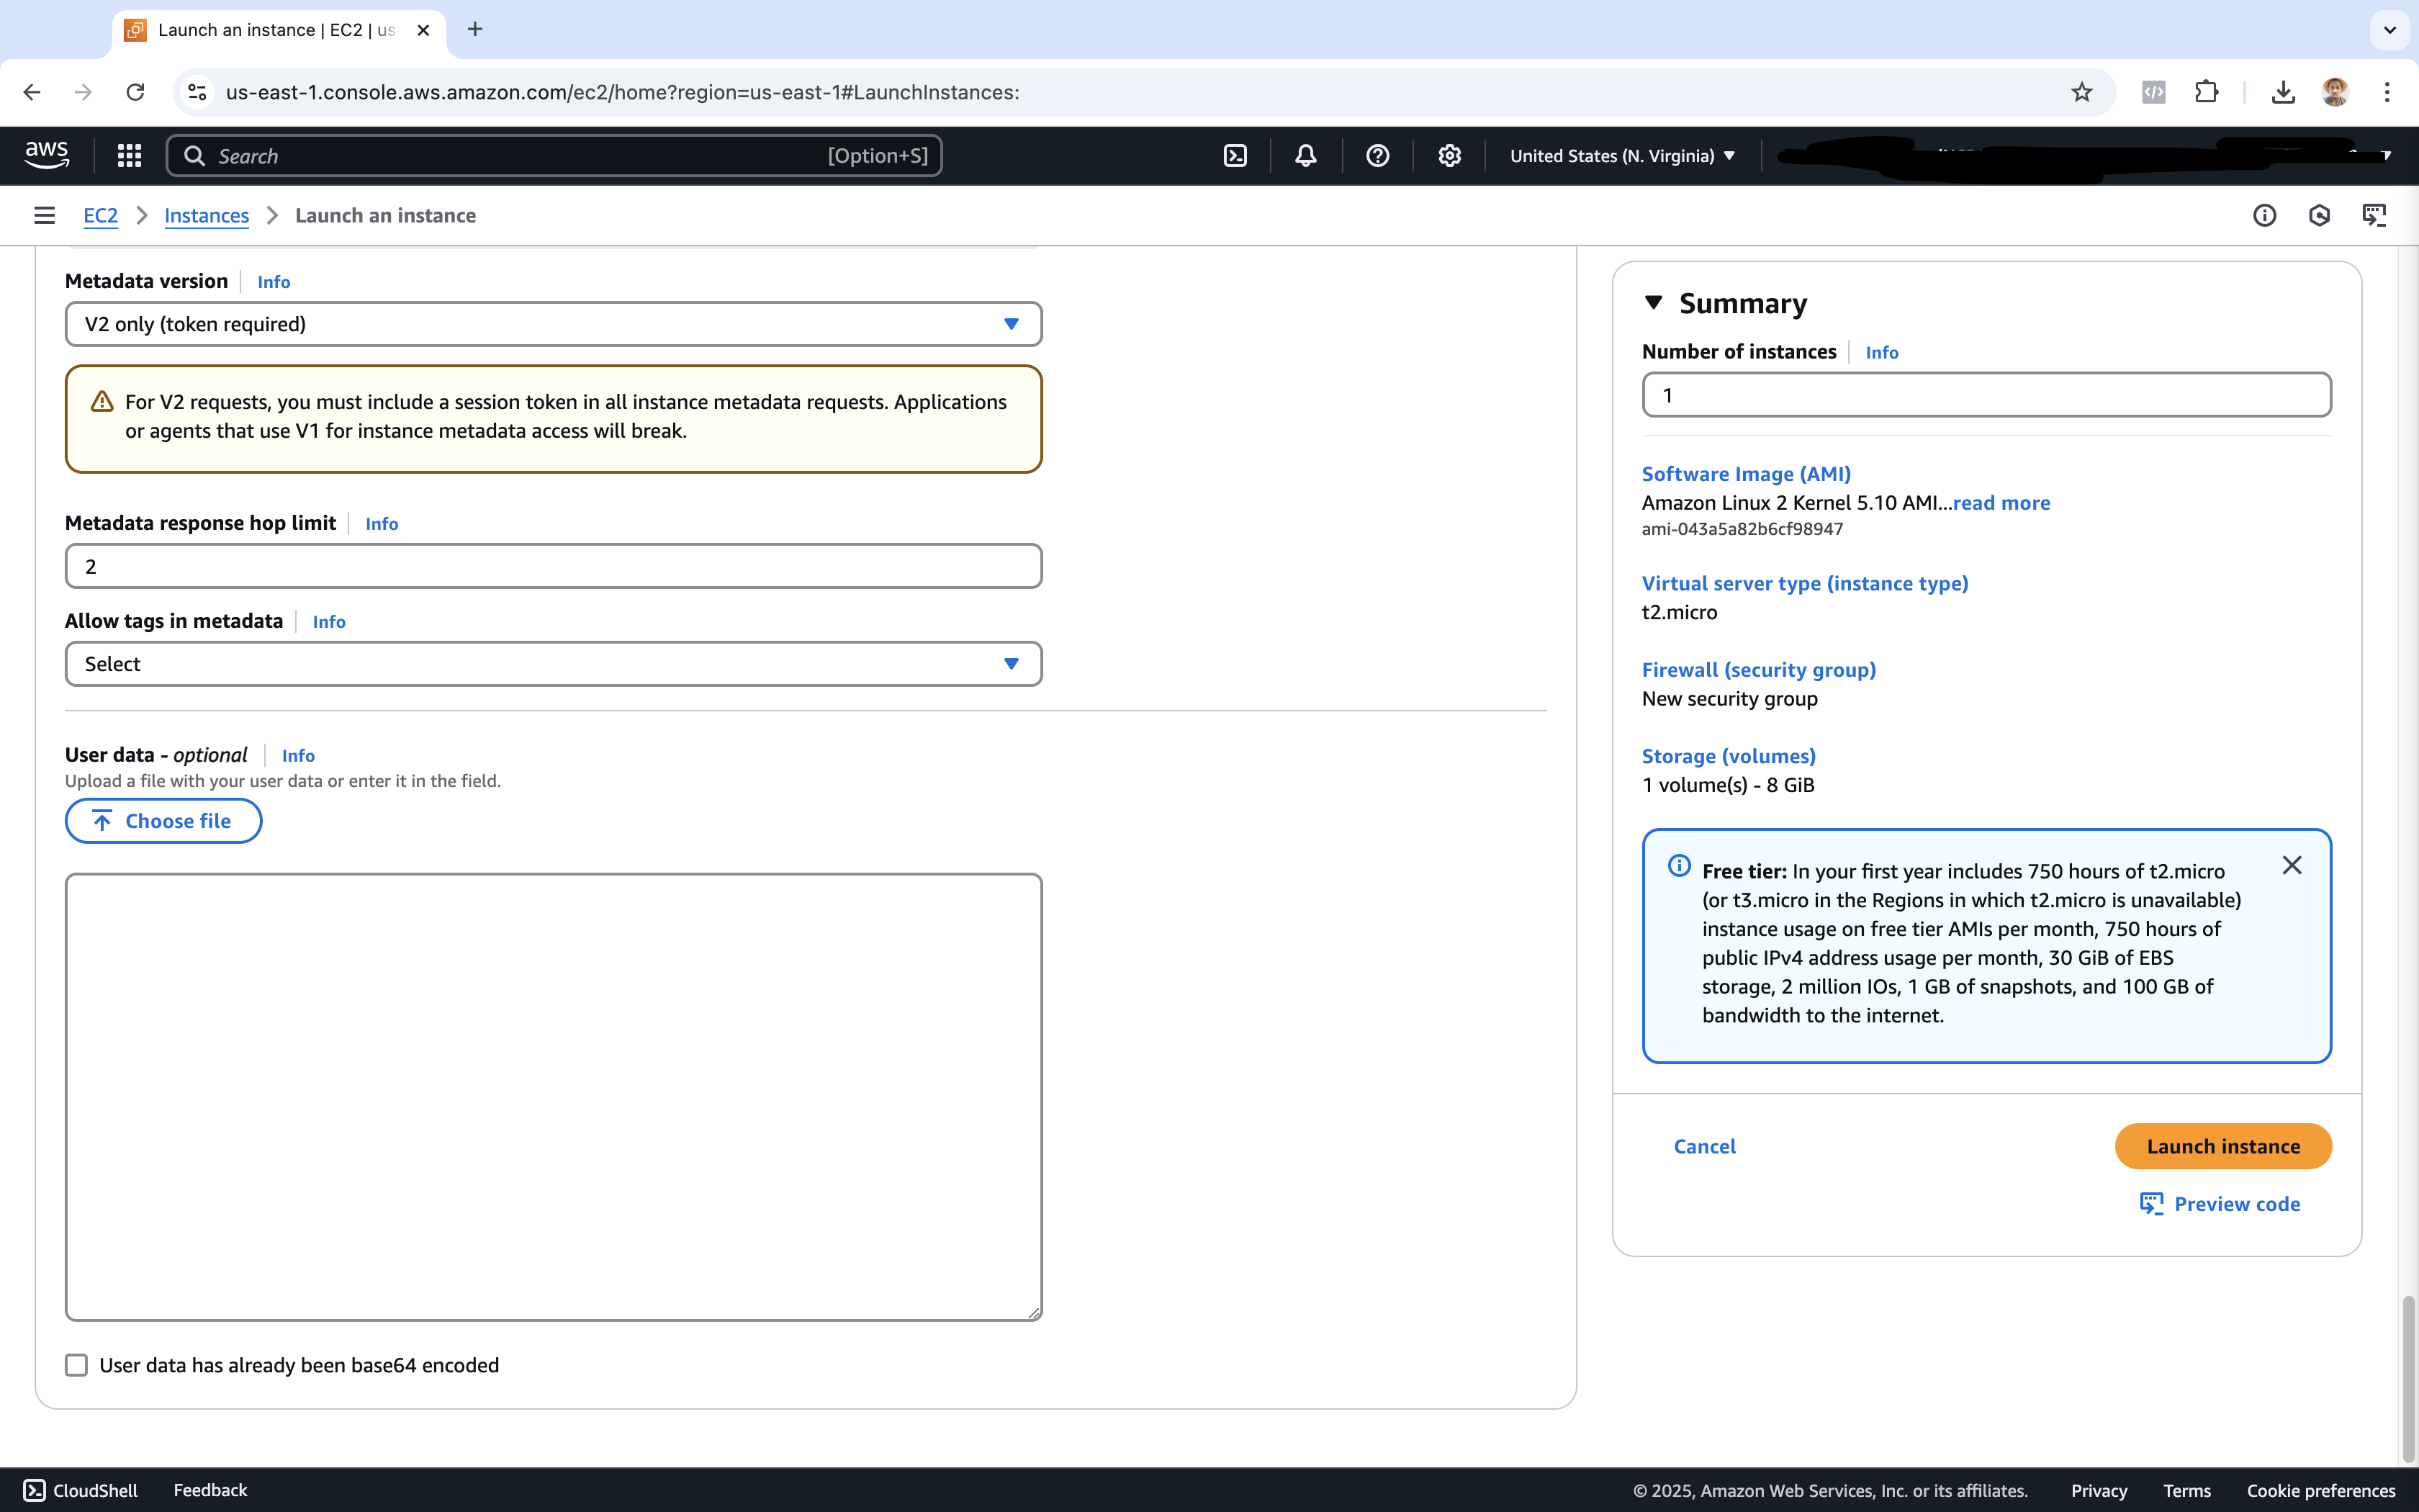This screenshot has width=2419, height=1512.
Task: Click Info next to Metadata response hop limit
Action: pyautogui.click(x=381, y=524)
